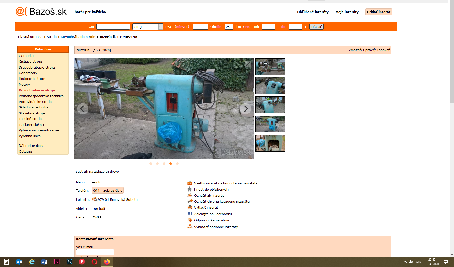454x267 pixels.
Task: Expand the main photo to fullscreen
Action: [x=248, y=64]
